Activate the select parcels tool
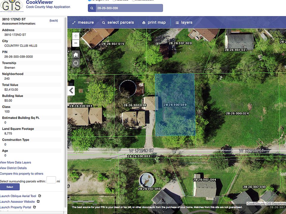The image size is (286, 214). [x=118, y=22]
